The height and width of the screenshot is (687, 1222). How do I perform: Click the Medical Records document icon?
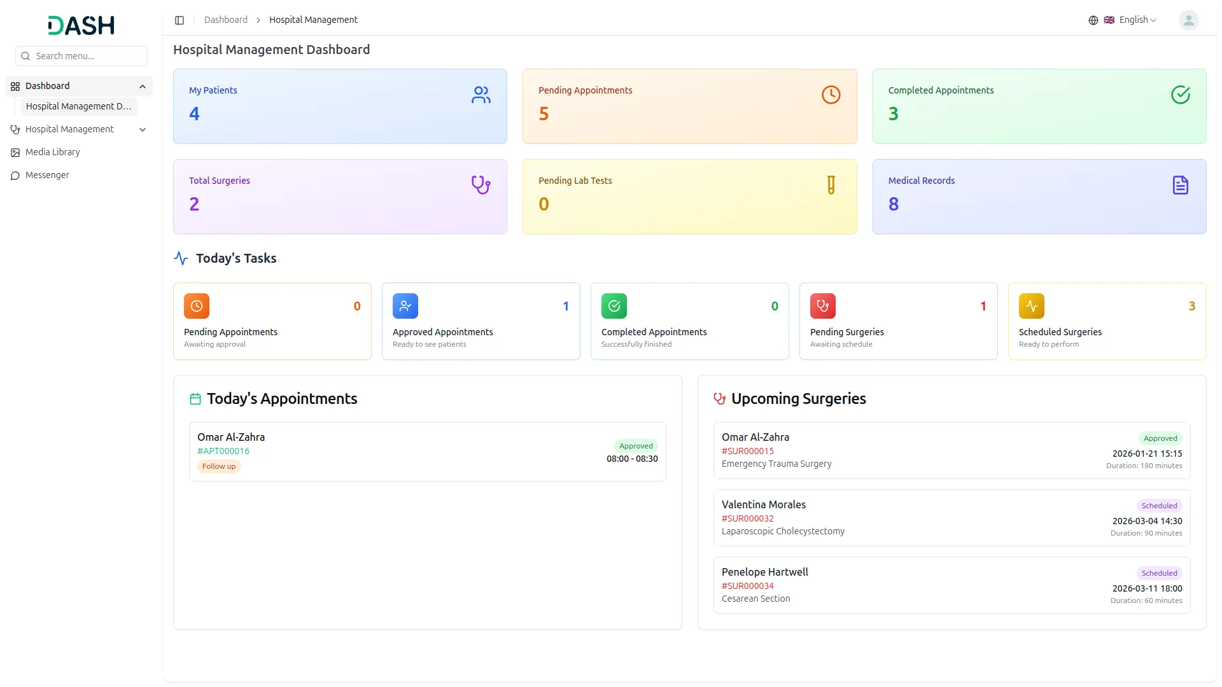pos(1180,185)
